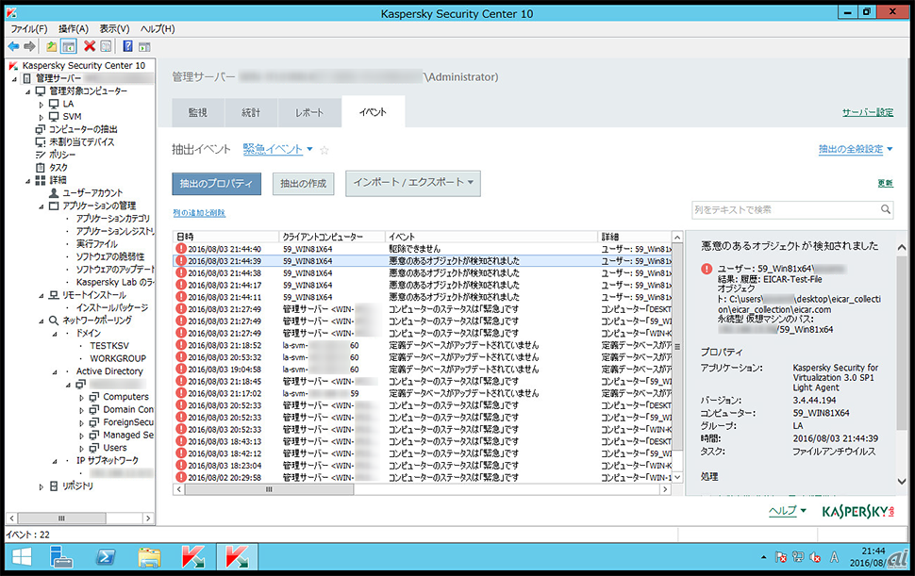915x576 pixels.
Task: Select ポリシー in the navigation tree
Action: pyautogui.click(x=62, y=155)
